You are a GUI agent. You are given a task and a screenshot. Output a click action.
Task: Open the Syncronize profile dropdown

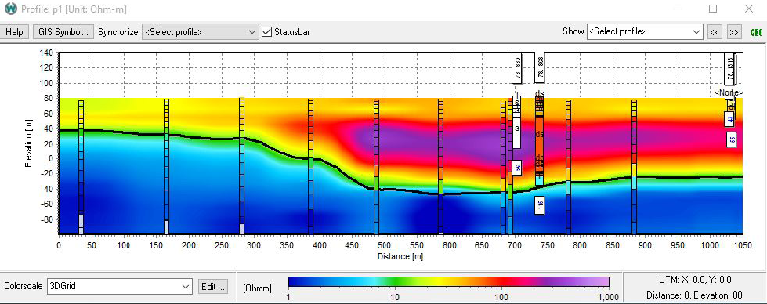click(x=200, y=32)
